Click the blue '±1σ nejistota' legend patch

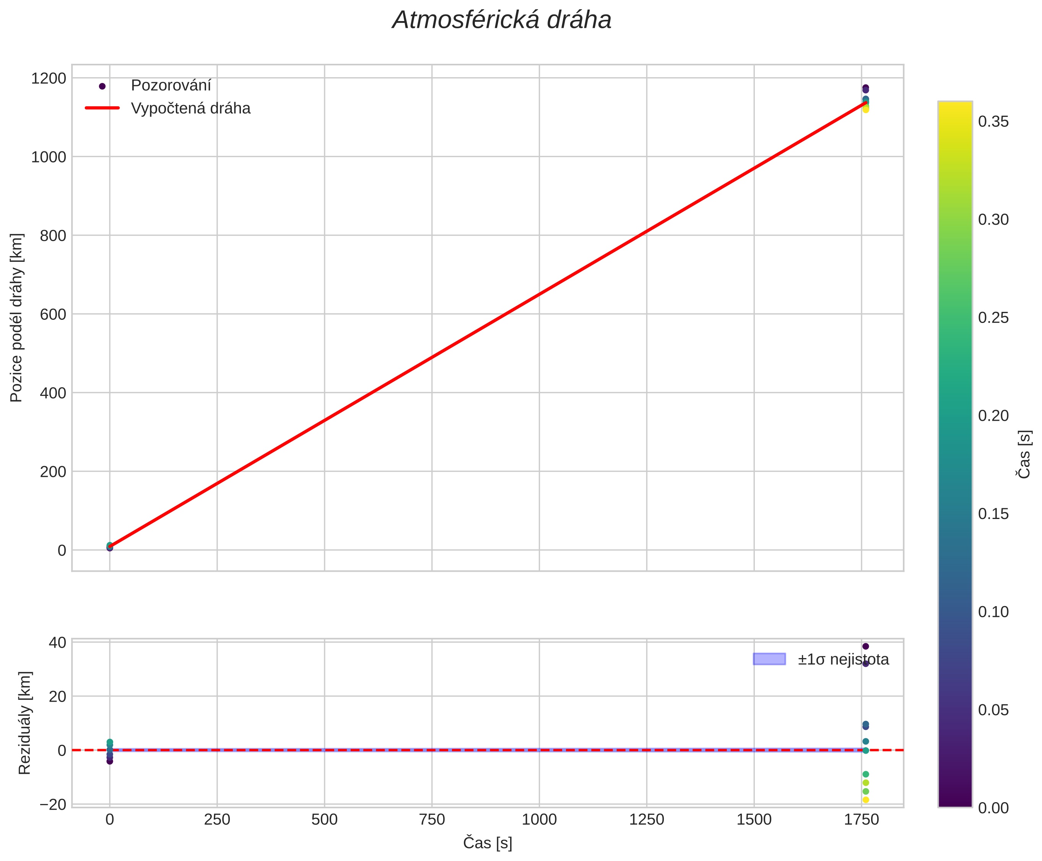click(769, 659)
